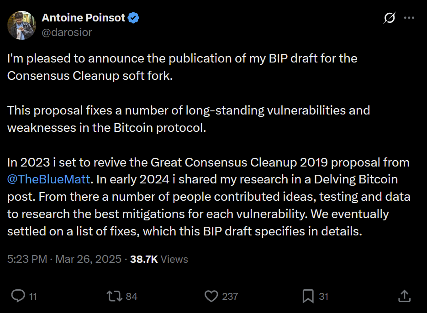Follow the @TheBlueMatt mention link

point(49,179)
